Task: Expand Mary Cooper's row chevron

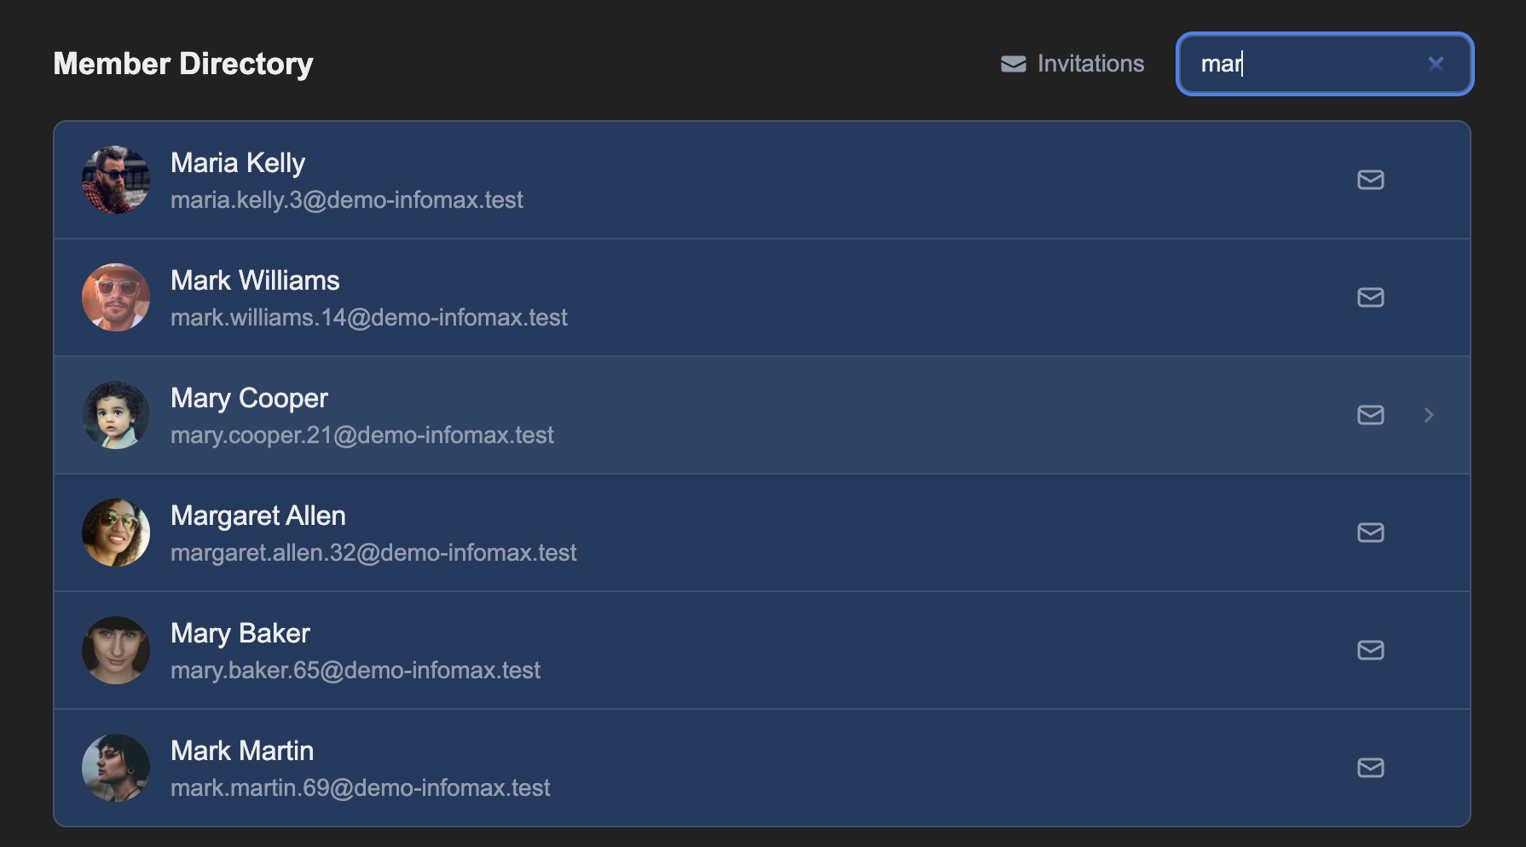Action: coord(1429,415)
